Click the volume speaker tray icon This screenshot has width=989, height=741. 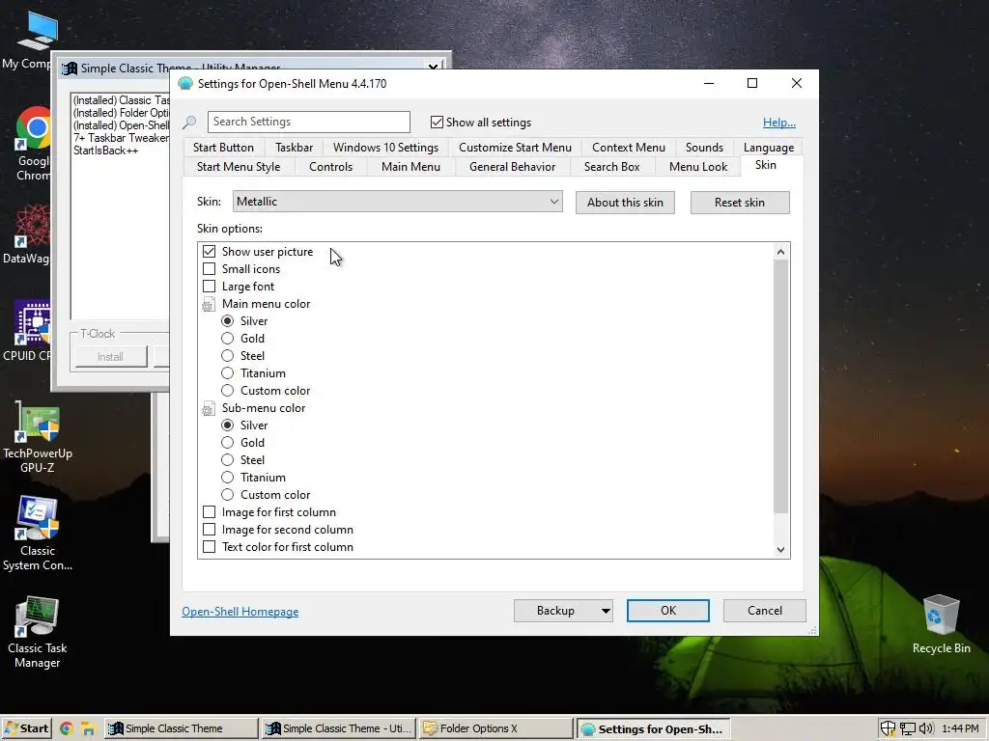click(926, 729)
